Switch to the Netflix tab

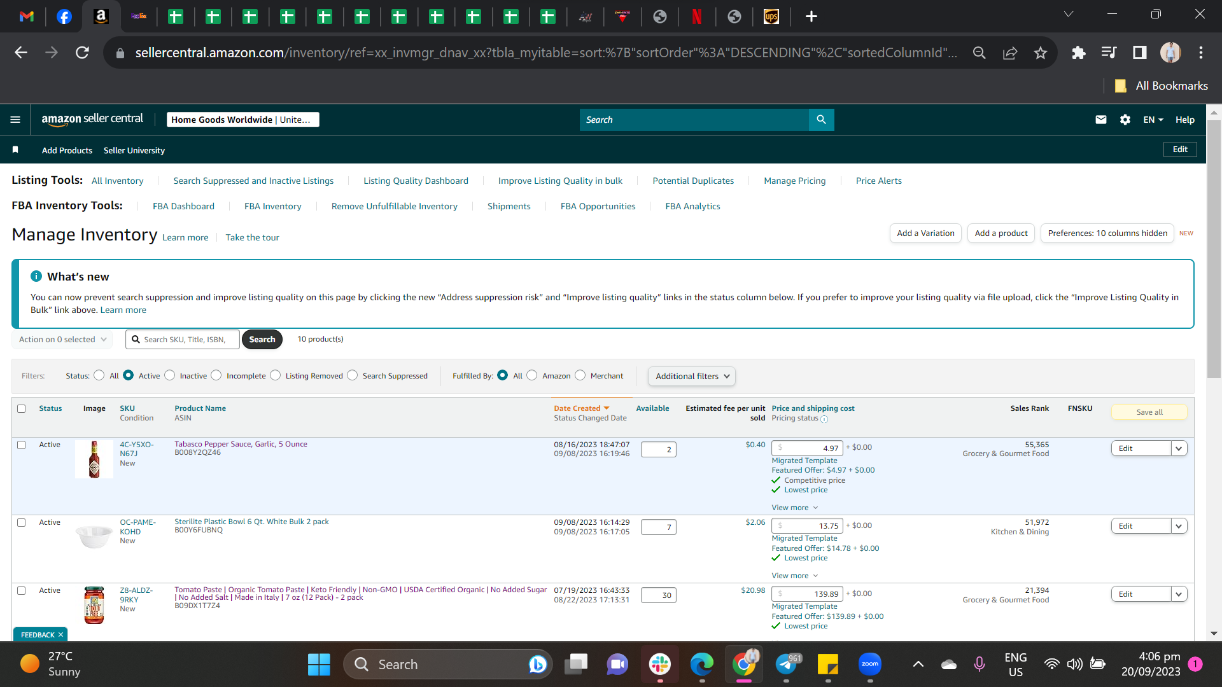click(697, 17)
